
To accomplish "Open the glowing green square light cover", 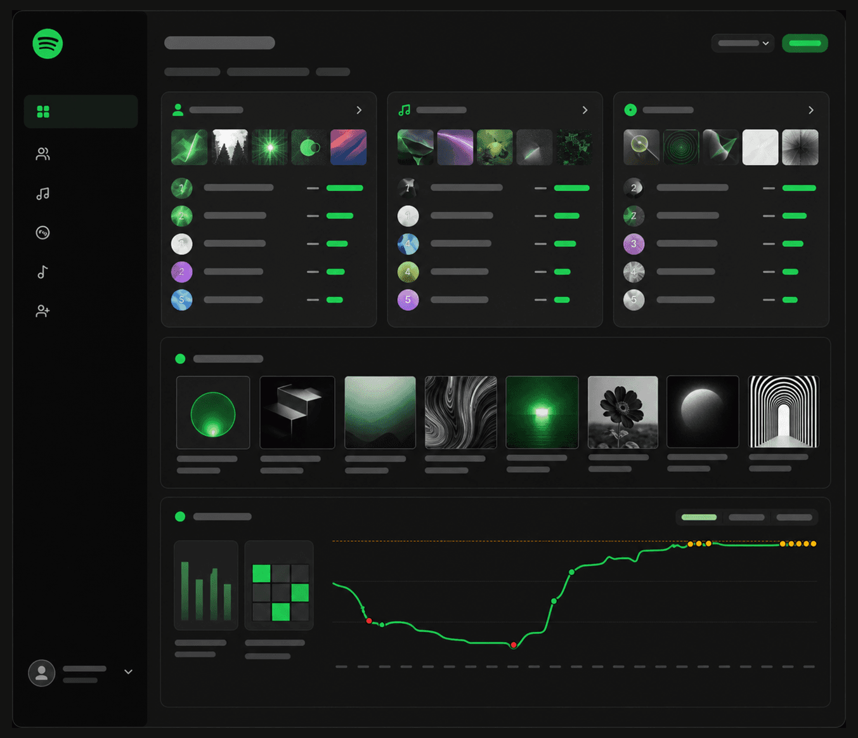I will (542, 412).
